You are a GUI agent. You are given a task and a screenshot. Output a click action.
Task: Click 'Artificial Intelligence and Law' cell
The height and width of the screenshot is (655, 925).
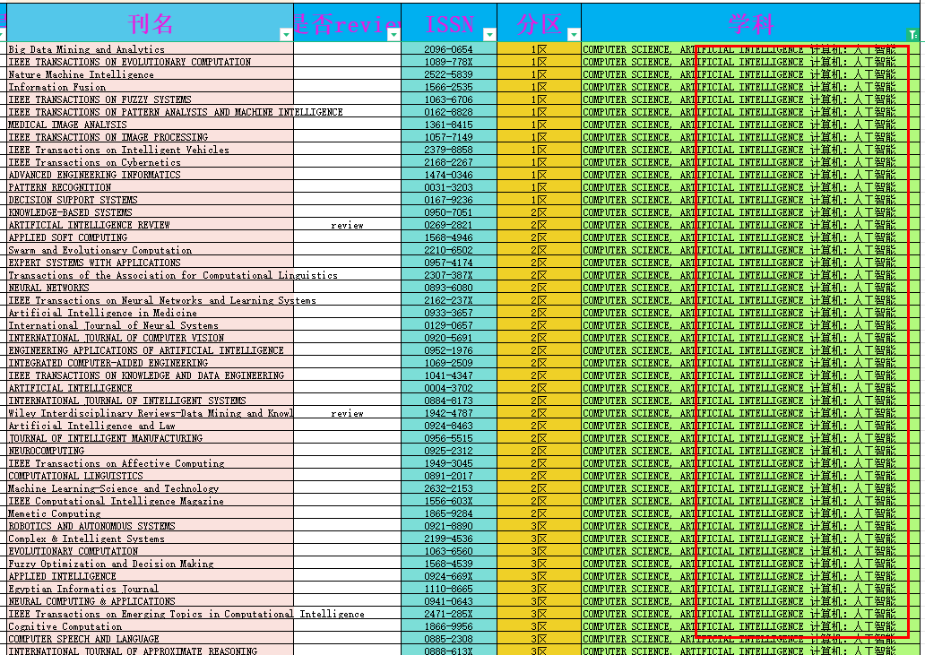[150, 426]
